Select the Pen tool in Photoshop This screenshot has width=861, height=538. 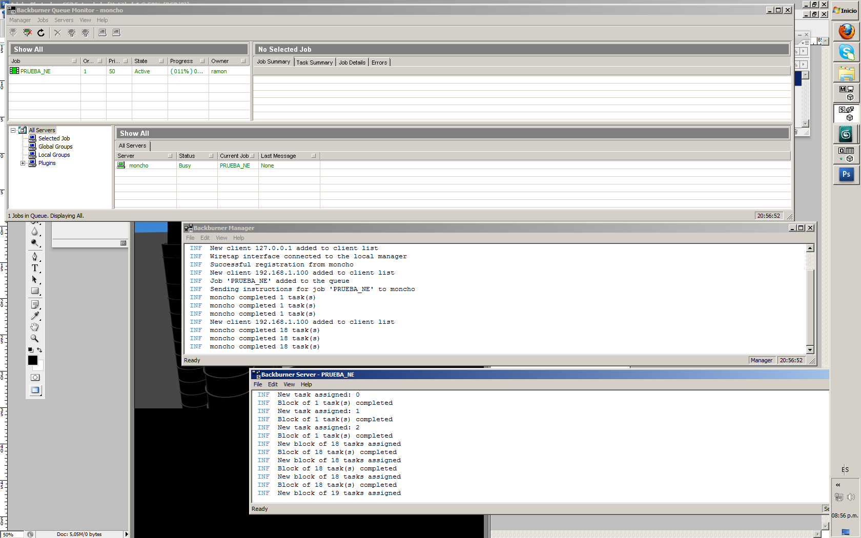click(35, 257)
